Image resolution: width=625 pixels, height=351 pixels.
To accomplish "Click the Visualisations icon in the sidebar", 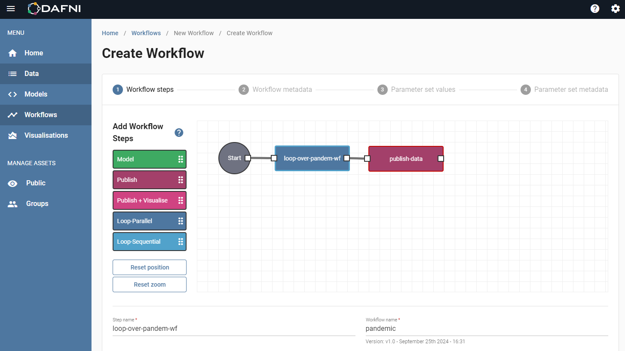I will (12, 135).
